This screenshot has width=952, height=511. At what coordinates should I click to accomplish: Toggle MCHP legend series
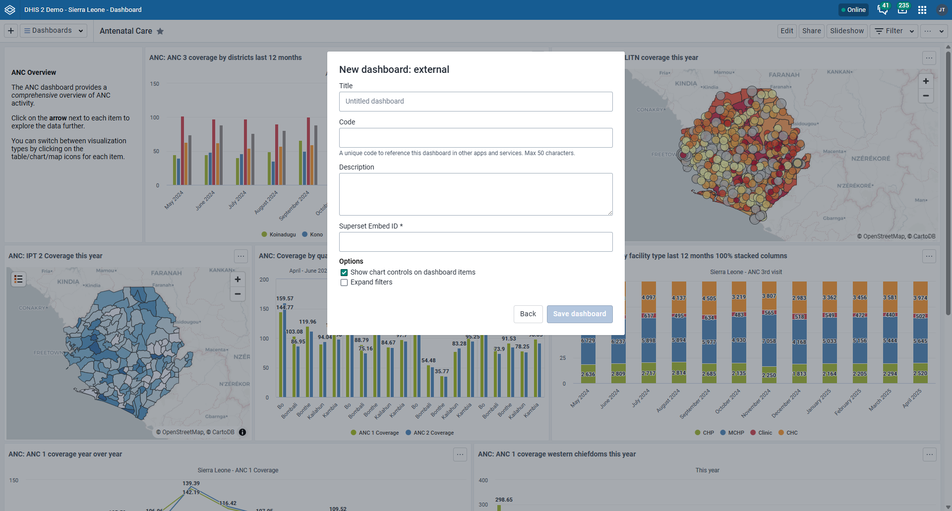[732, 433]
